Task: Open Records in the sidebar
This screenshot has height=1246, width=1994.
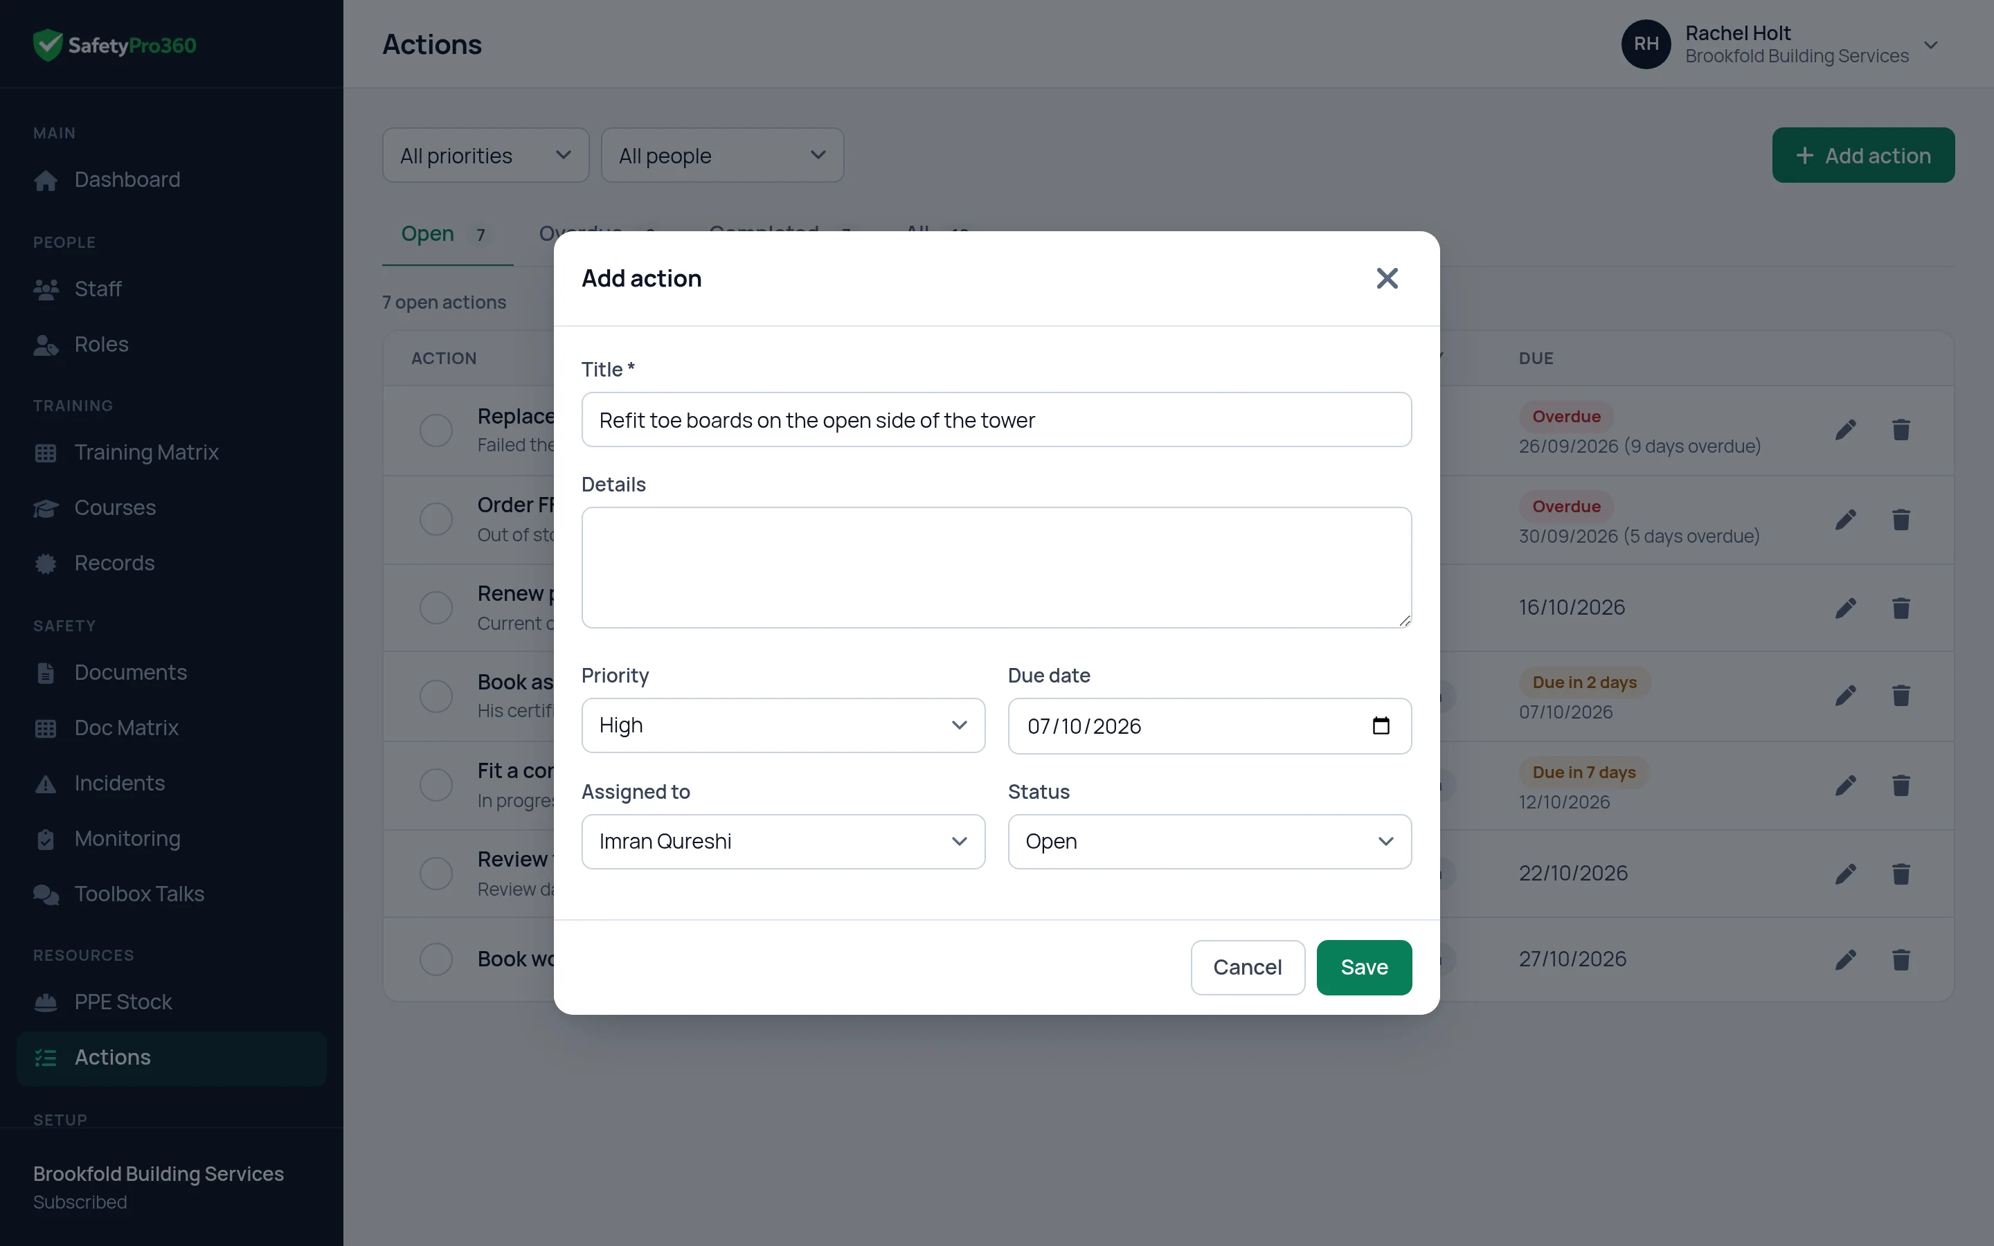Action: pos(172,563)
